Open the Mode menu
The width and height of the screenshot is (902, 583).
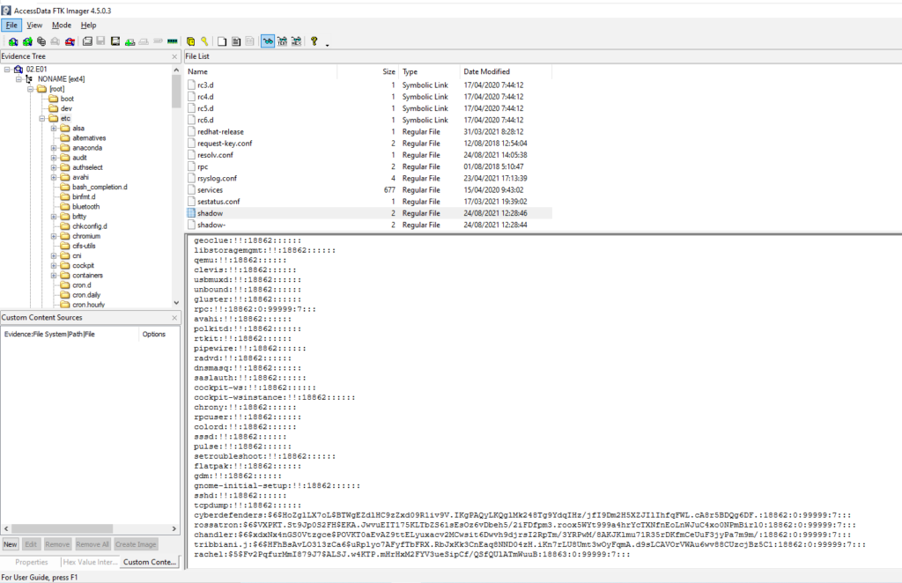60,25
